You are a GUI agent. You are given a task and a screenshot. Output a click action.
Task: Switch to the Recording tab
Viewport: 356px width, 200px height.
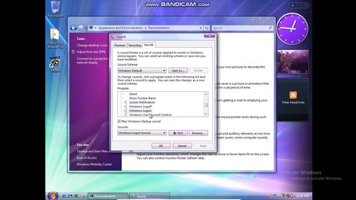[135, 46]
